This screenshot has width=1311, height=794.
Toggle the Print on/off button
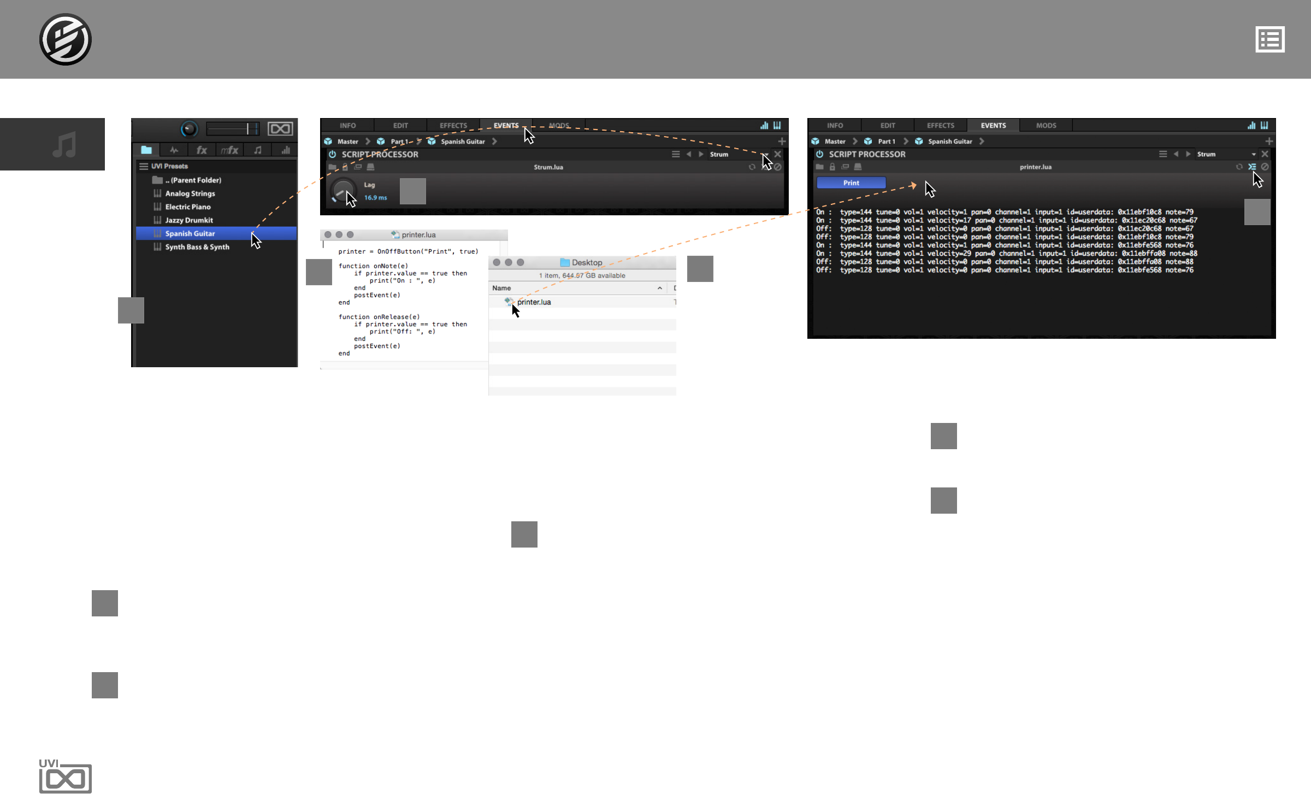(x=851, y=183)
